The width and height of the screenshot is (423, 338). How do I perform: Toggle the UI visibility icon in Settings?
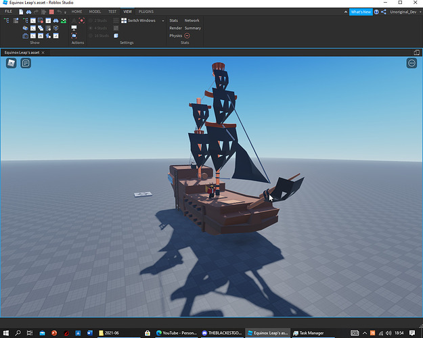(x=116, y=36)
